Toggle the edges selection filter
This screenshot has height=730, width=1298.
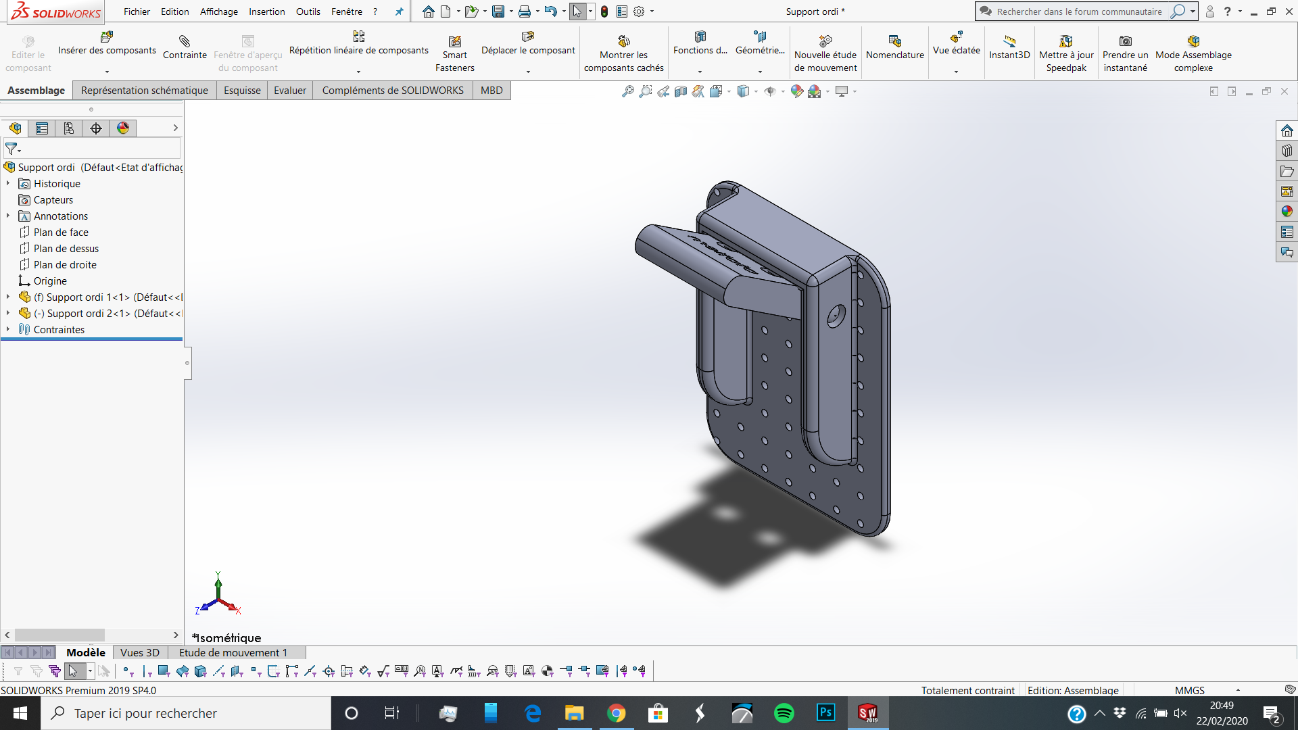146,671
